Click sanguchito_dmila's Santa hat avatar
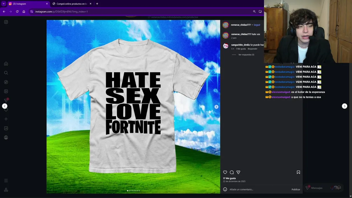This screenshot has width=352, height=198. click(x=226, y=46)
